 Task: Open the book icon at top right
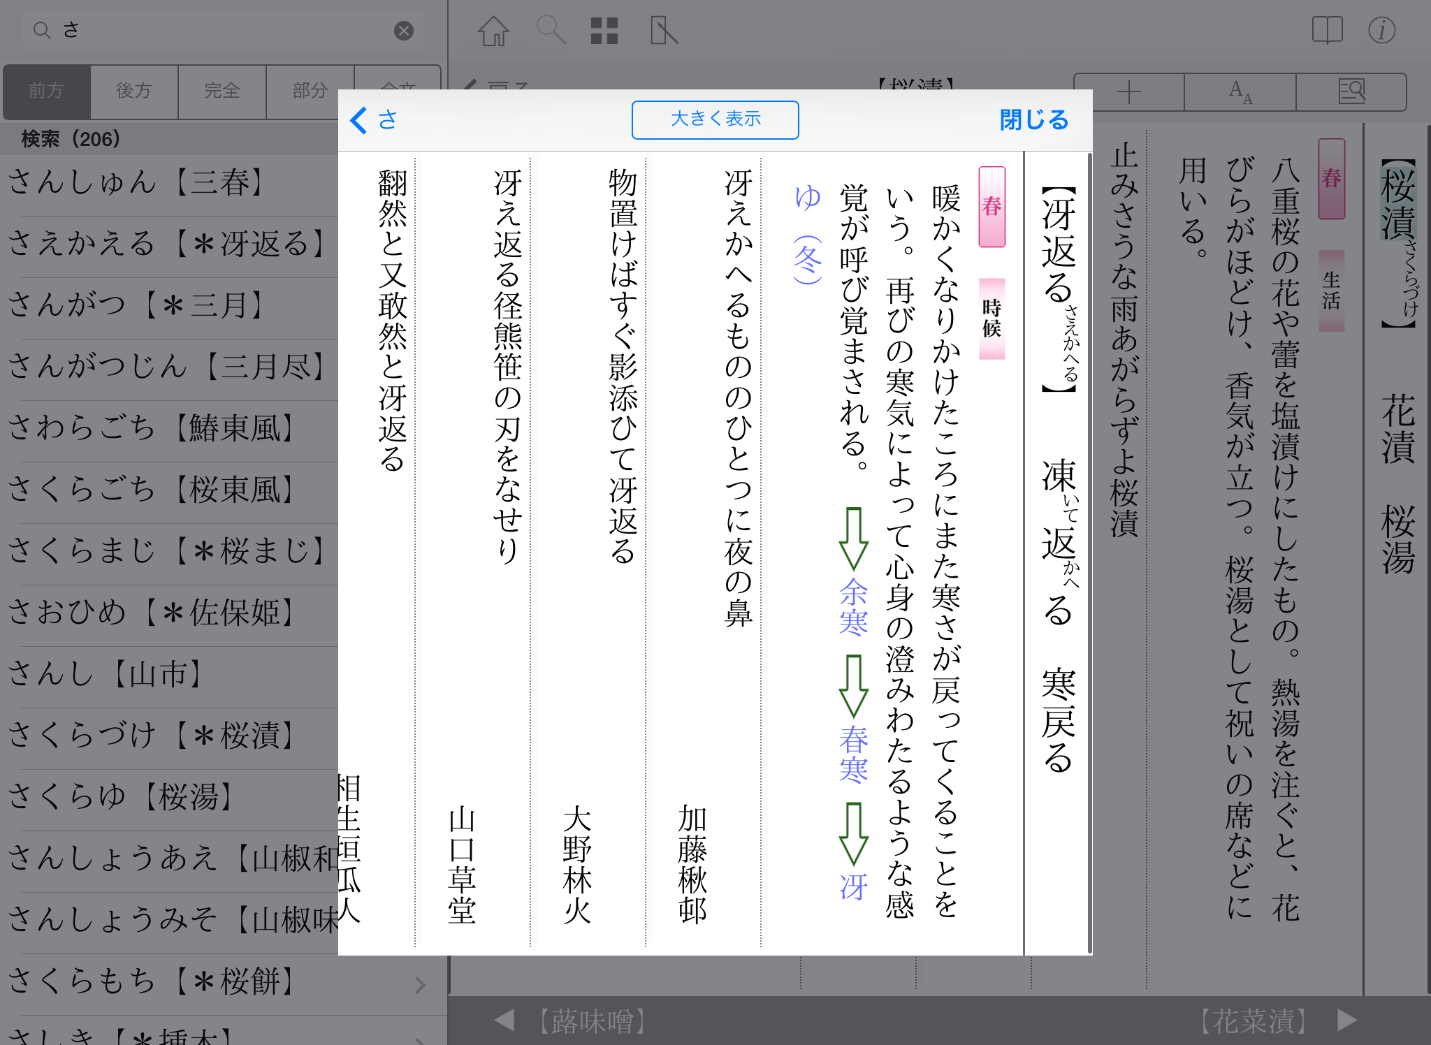point(1327,31)
